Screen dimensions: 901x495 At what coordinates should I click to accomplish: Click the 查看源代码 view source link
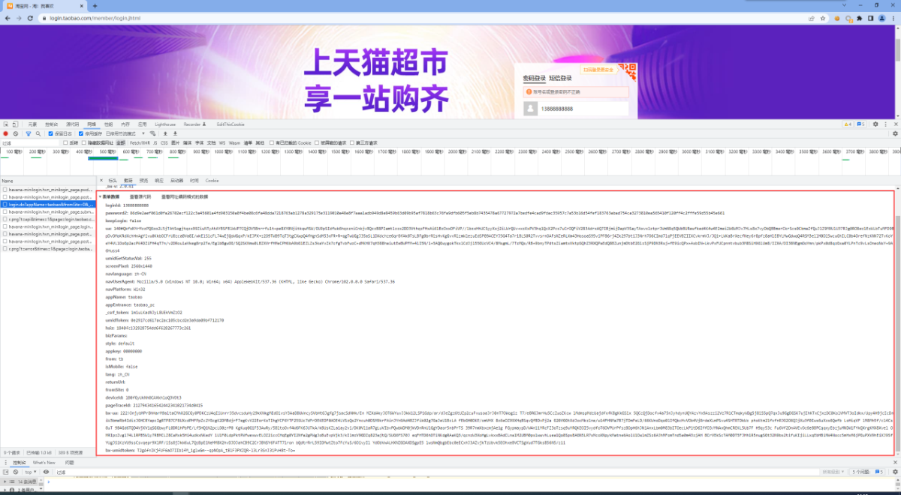coord(140,196)
